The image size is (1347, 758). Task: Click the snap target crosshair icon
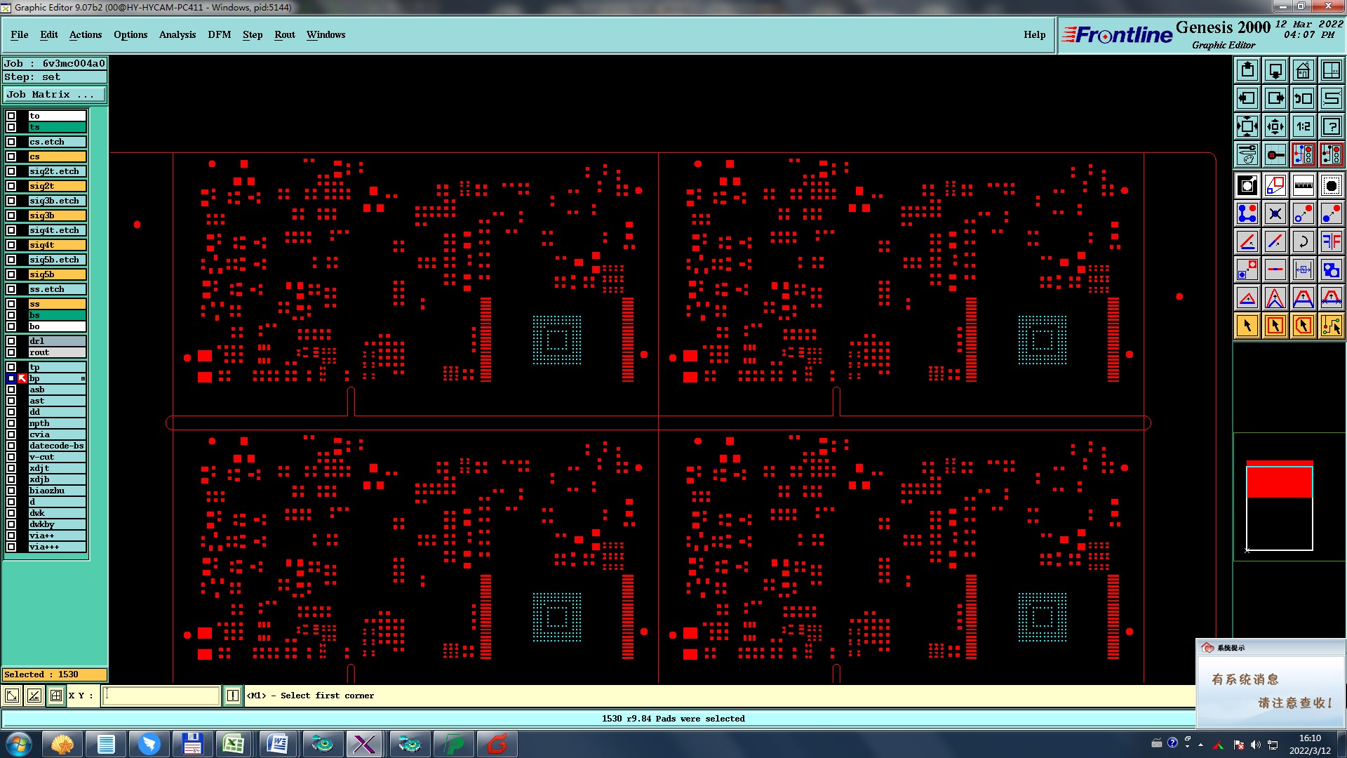tap(1275, 154)
